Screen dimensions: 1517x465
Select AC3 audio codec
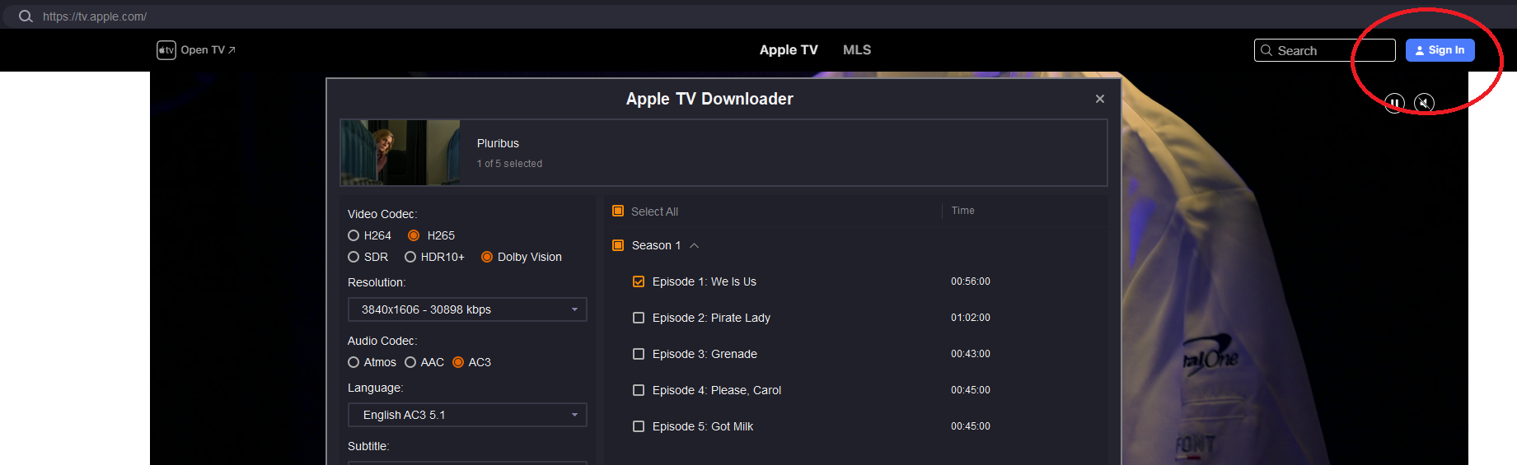(x=458, y=362)
